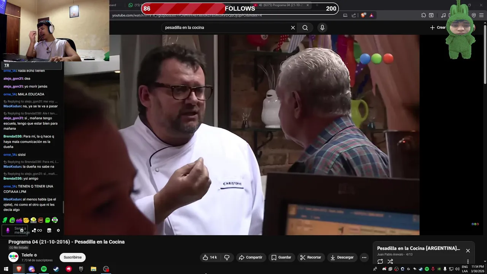The height and width of the screenshot is (274, 487).
Task: Close the playlist panel with the X
Action: pyautogui.click(x=468, y=251)
